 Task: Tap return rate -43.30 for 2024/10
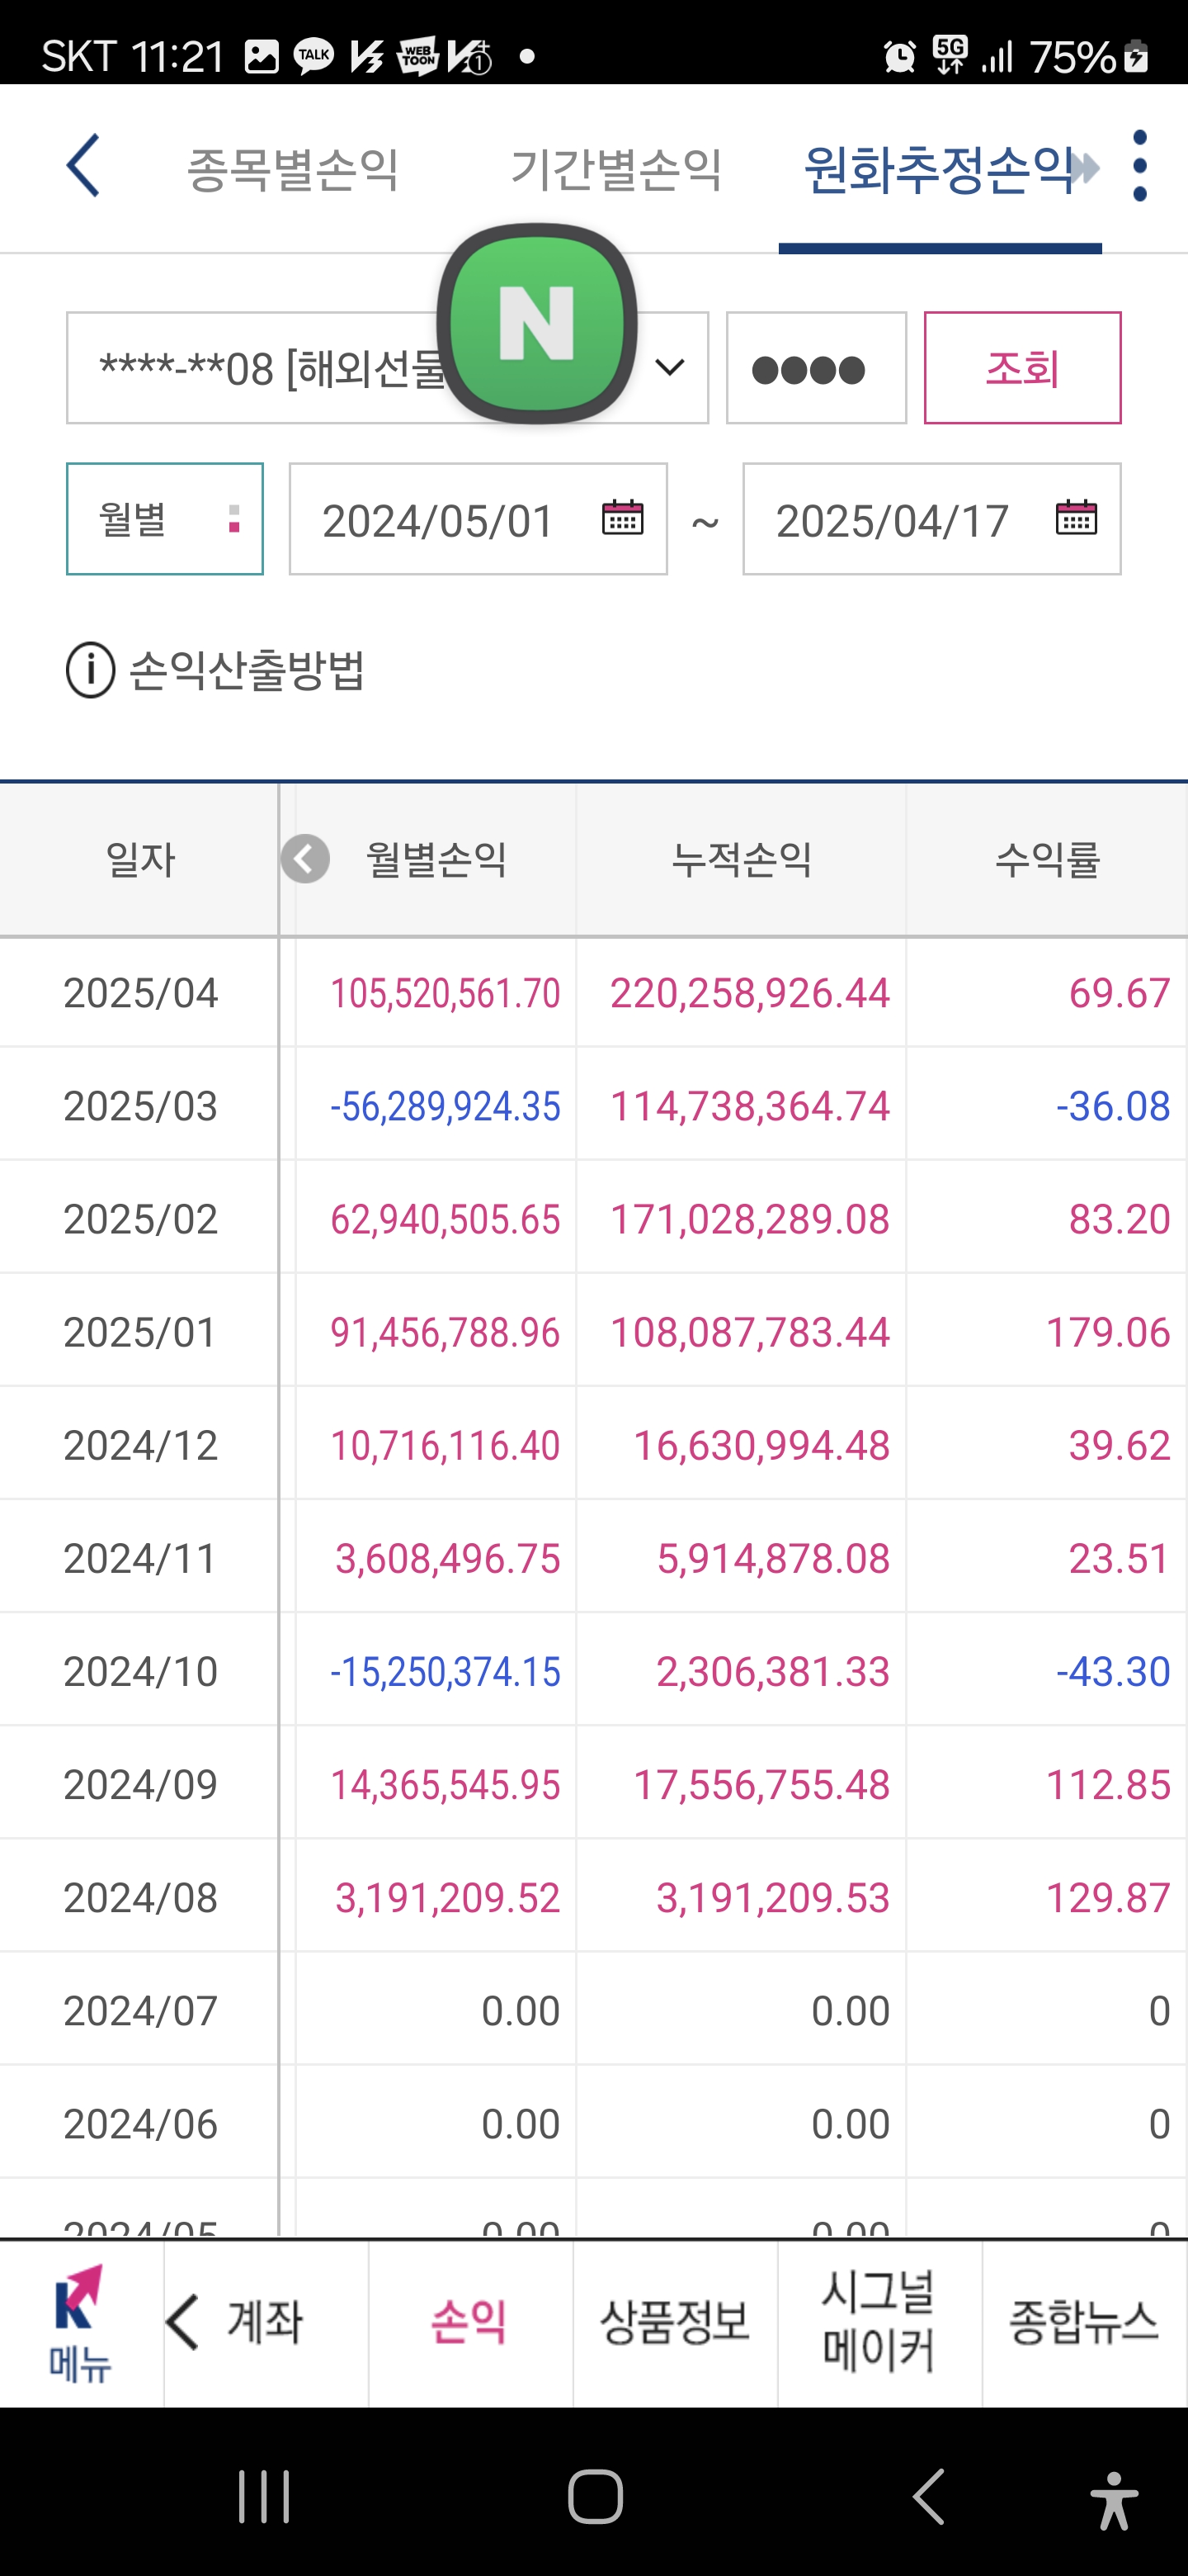(x=1113, y=1671)
